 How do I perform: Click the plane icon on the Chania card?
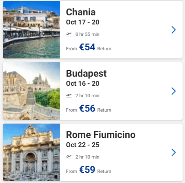coord(69,34)
